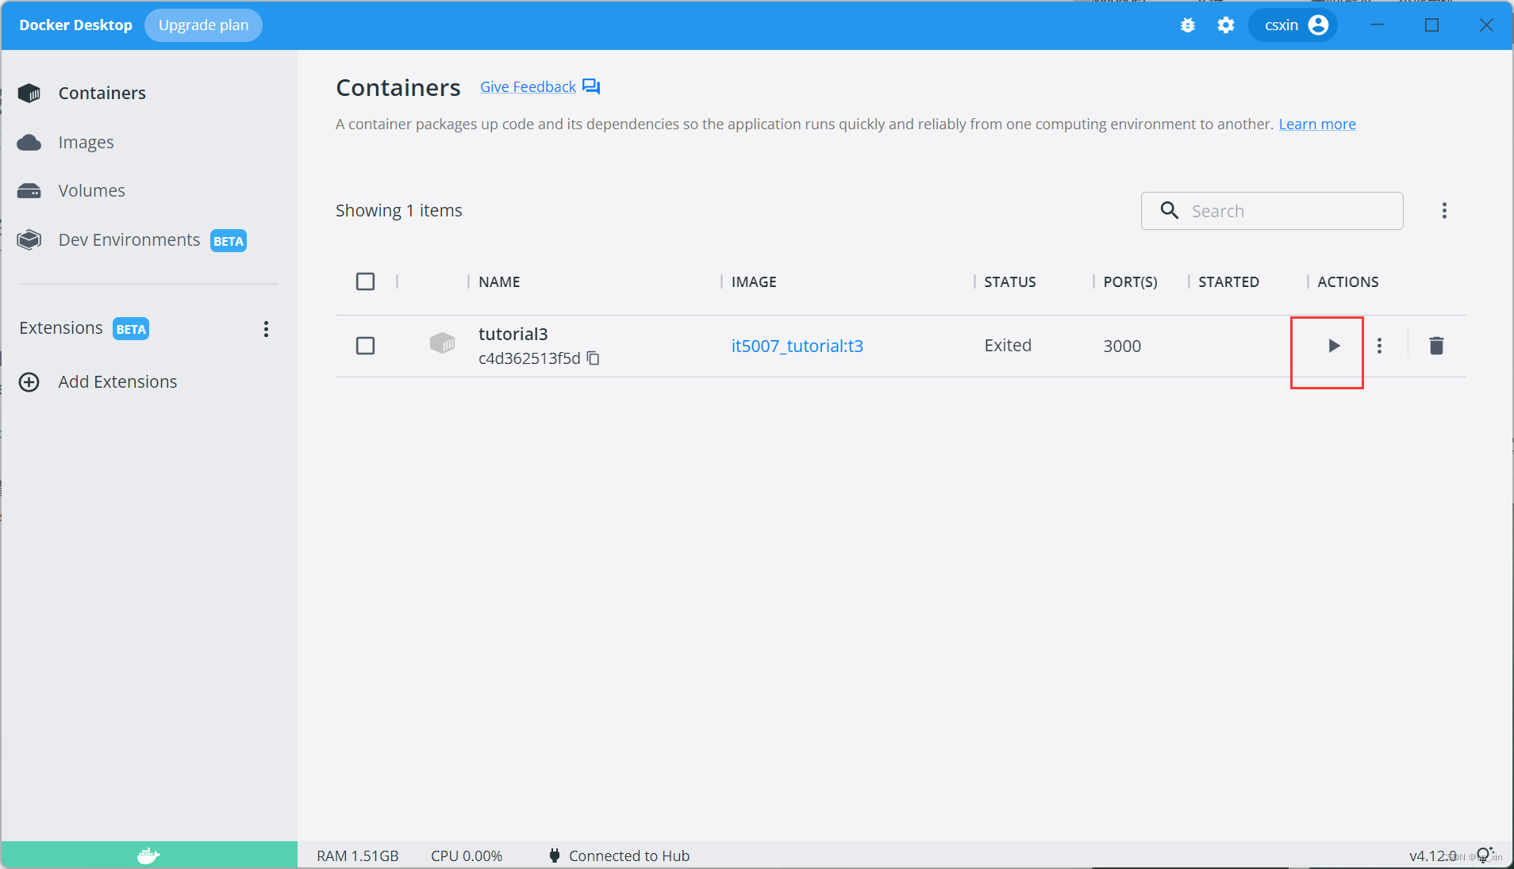Screen dimensions: 1514x869
Task: Follow the Learn more link
Action: point(1317,124)
